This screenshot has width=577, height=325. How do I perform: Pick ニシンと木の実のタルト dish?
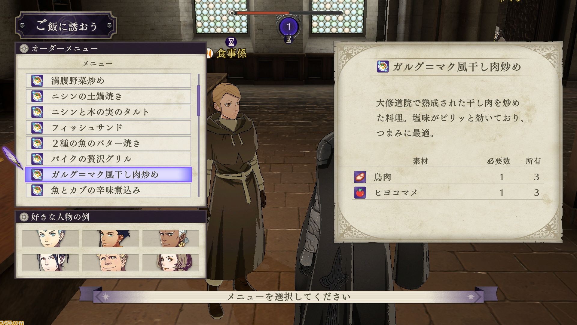tap(108, 112)
